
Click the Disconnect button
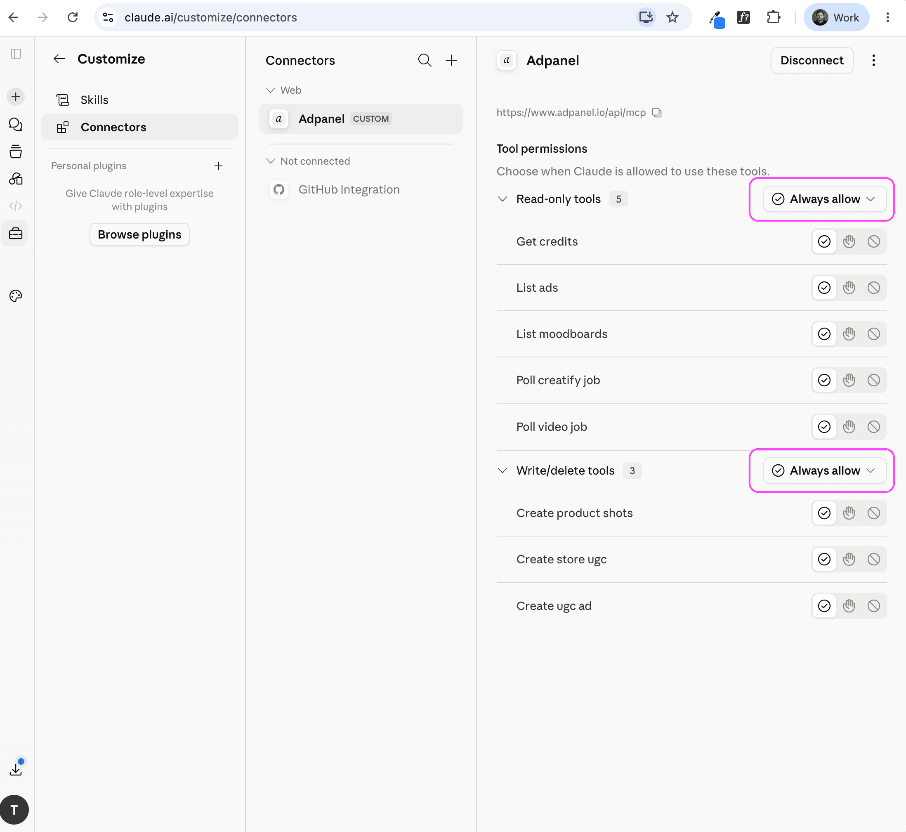[x=812, y=60]
